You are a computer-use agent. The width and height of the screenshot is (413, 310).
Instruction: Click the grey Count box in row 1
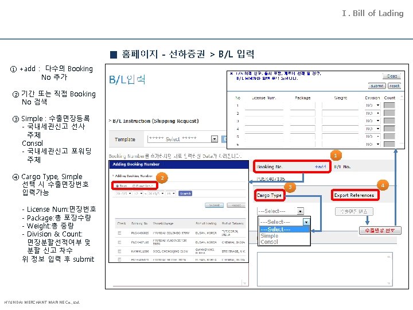pyautogui.click(x=389, y=106)
